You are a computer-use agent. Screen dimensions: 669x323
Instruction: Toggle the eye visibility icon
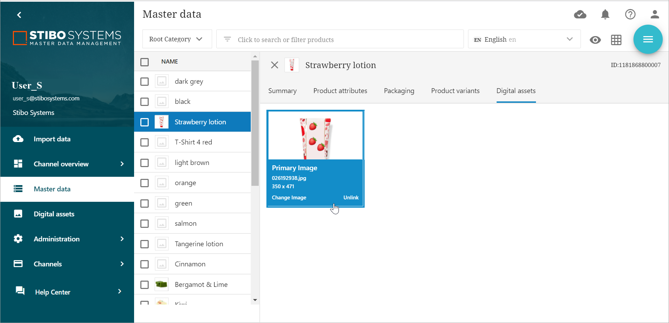click(x=595, y=40)
